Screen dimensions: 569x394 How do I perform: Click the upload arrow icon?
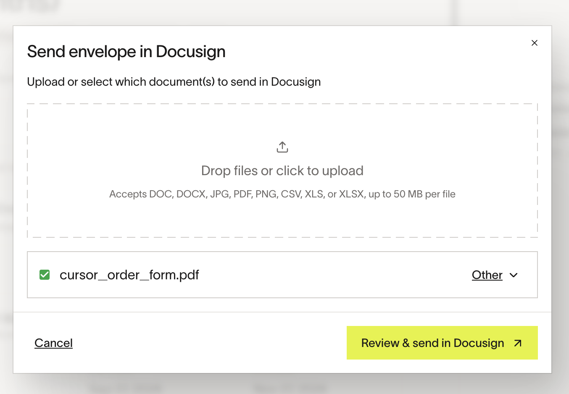(282, 147)
